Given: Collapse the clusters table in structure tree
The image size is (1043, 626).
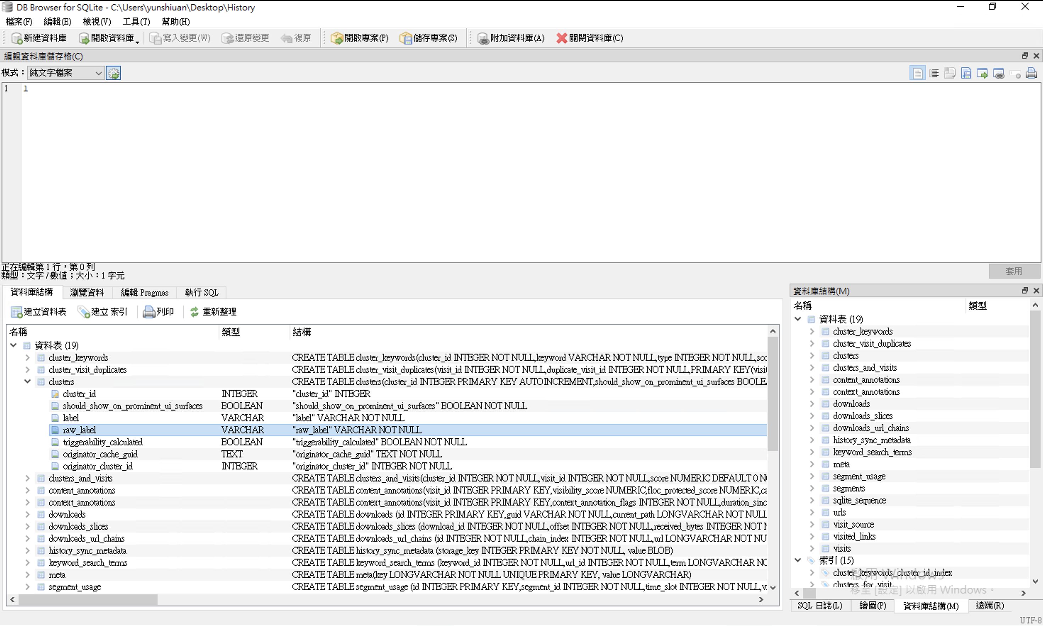Looking at the screenshot, I should click(27, 381).
